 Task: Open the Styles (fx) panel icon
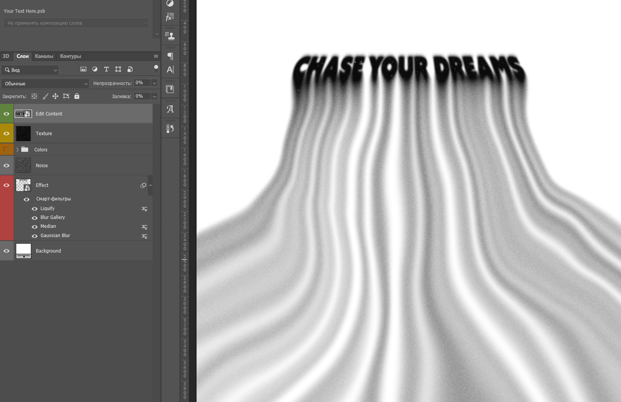point(170,17)
